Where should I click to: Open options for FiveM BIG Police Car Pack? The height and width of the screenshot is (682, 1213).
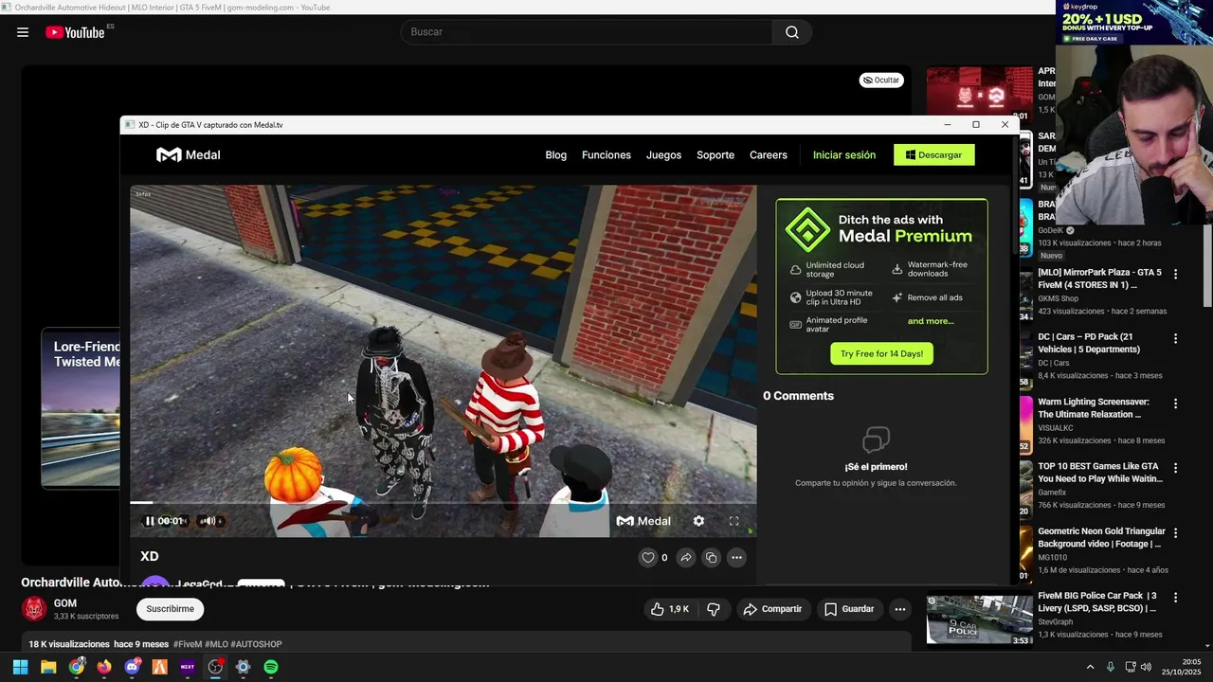click(1176, 598)
